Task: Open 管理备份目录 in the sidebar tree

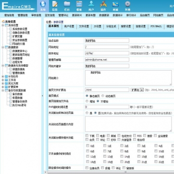Action: (x=20, y=101)
